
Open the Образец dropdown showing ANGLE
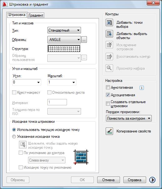[64, 40]
